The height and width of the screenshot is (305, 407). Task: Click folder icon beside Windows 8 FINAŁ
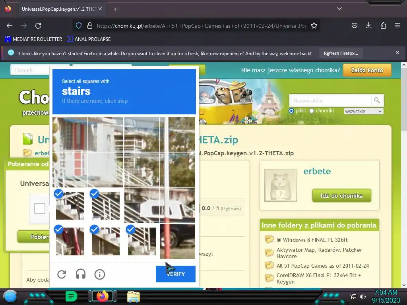click(x=269, y=239)
